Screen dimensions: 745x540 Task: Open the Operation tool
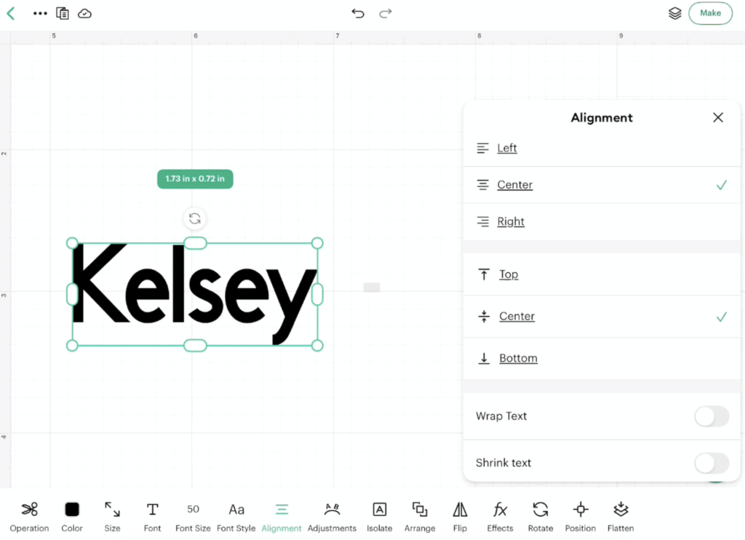pos(29,516)
